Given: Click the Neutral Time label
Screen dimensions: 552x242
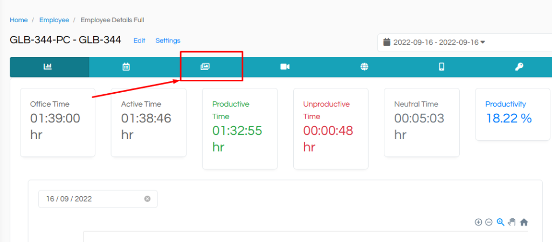Looking at the screenshot, I should pos(416,104).
